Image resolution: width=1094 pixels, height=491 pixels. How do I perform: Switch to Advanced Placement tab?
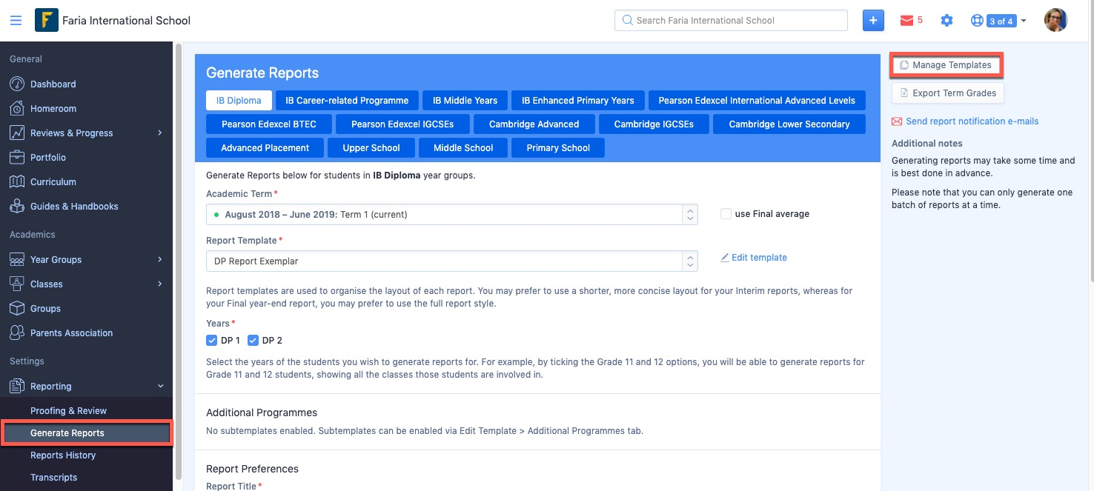265,148
